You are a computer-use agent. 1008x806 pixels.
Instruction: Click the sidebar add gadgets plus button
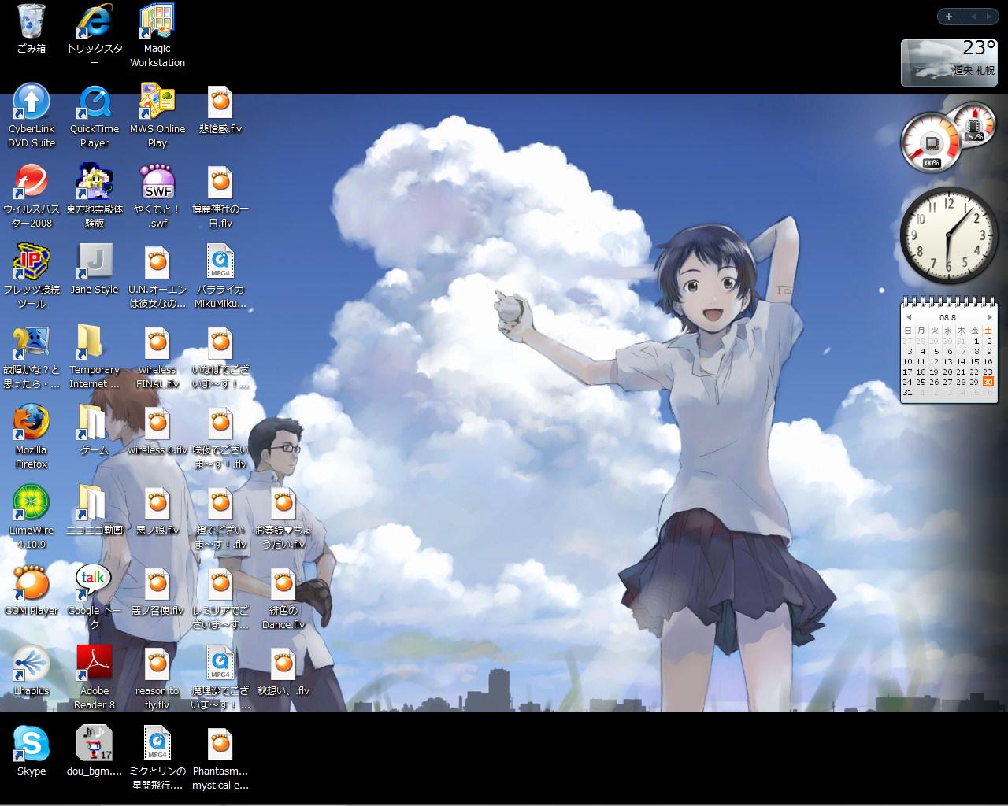coord(949,17)
